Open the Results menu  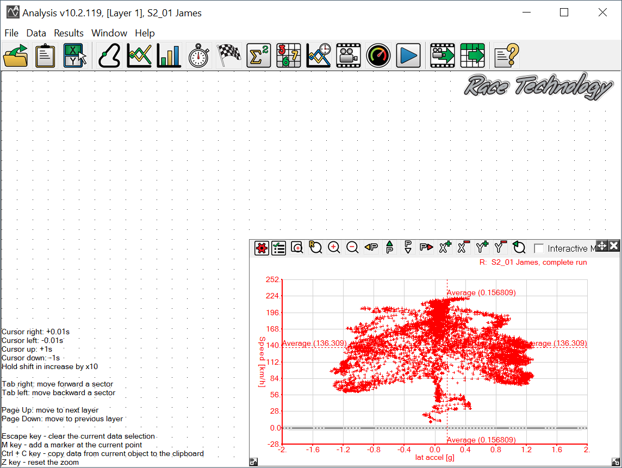(x=69, y=33)
